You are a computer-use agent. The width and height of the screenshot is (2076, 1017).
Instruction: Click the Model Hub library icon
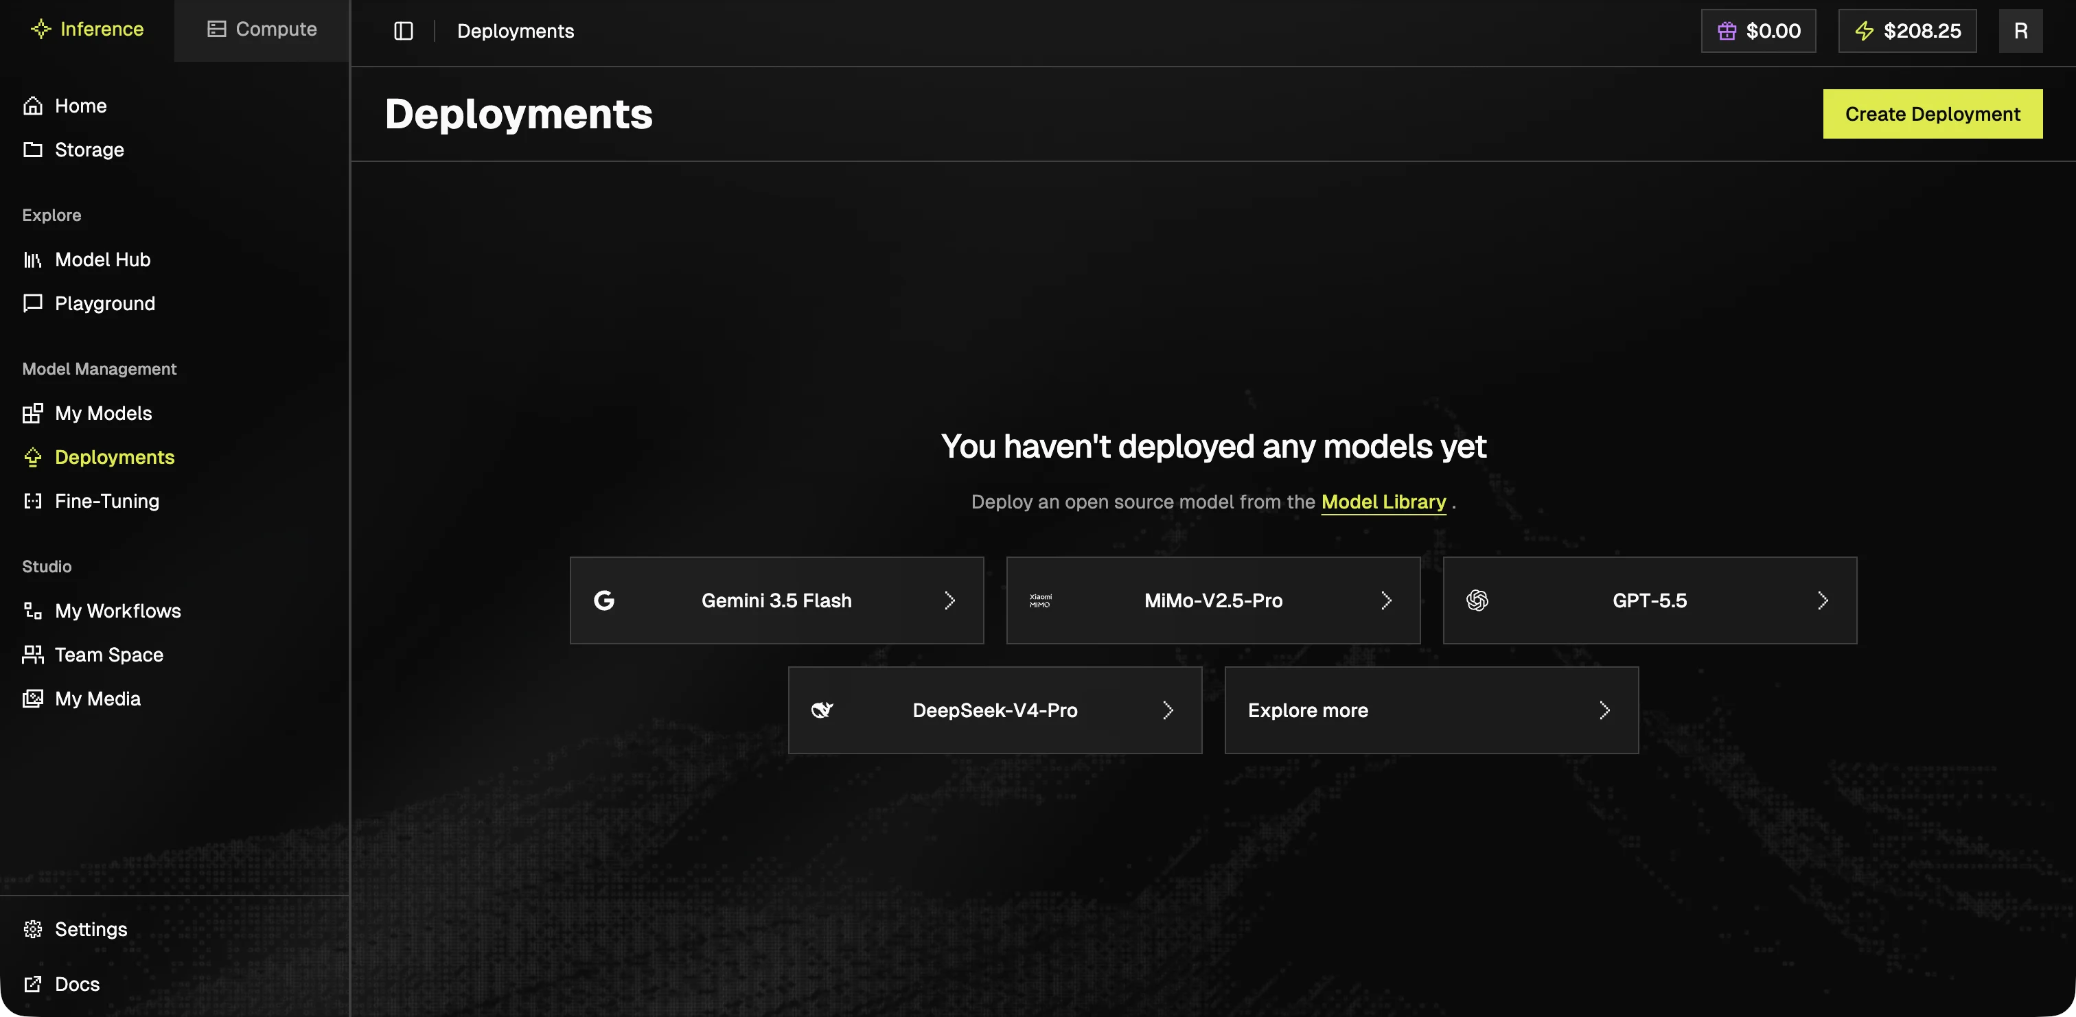coord(32,259)
